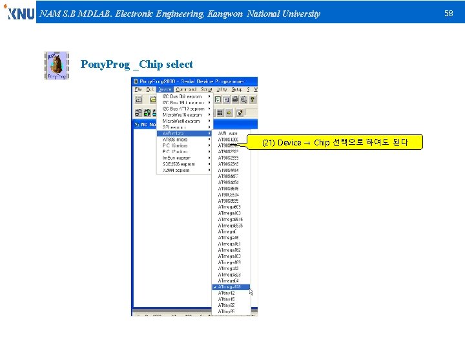Open the Script menu
465x349 pixels.
(207, 89)
